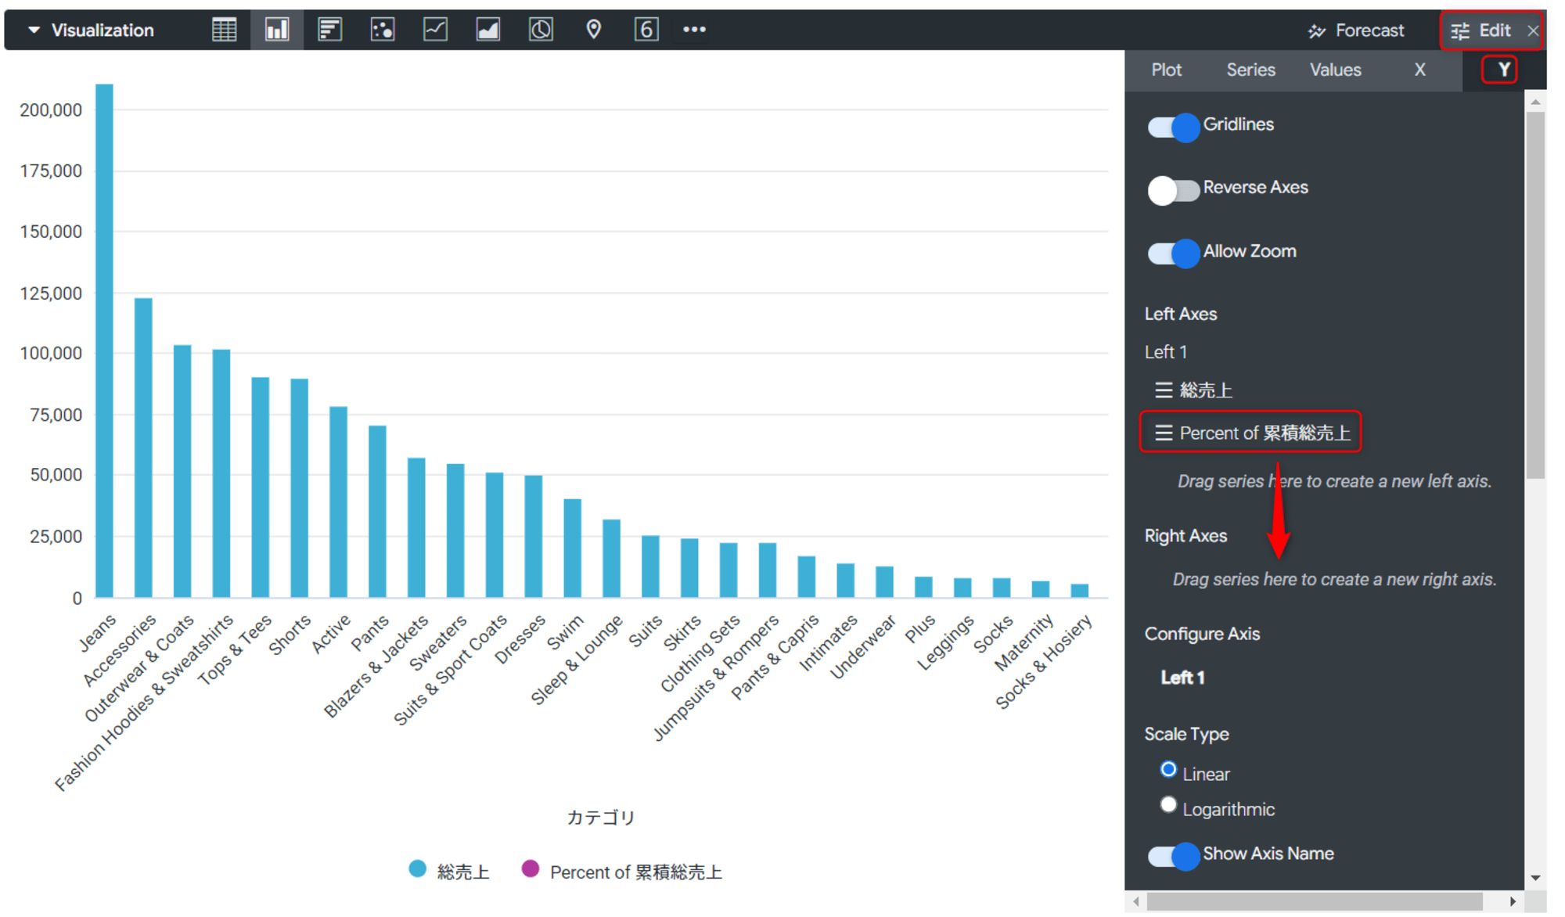Toggle the Gridlines switch

coord(1173,127)
